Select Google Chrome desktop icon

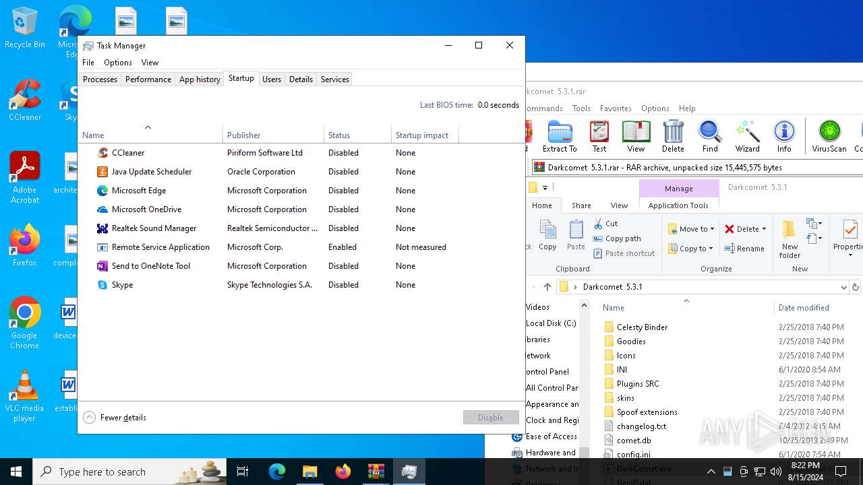pos(24,323)
